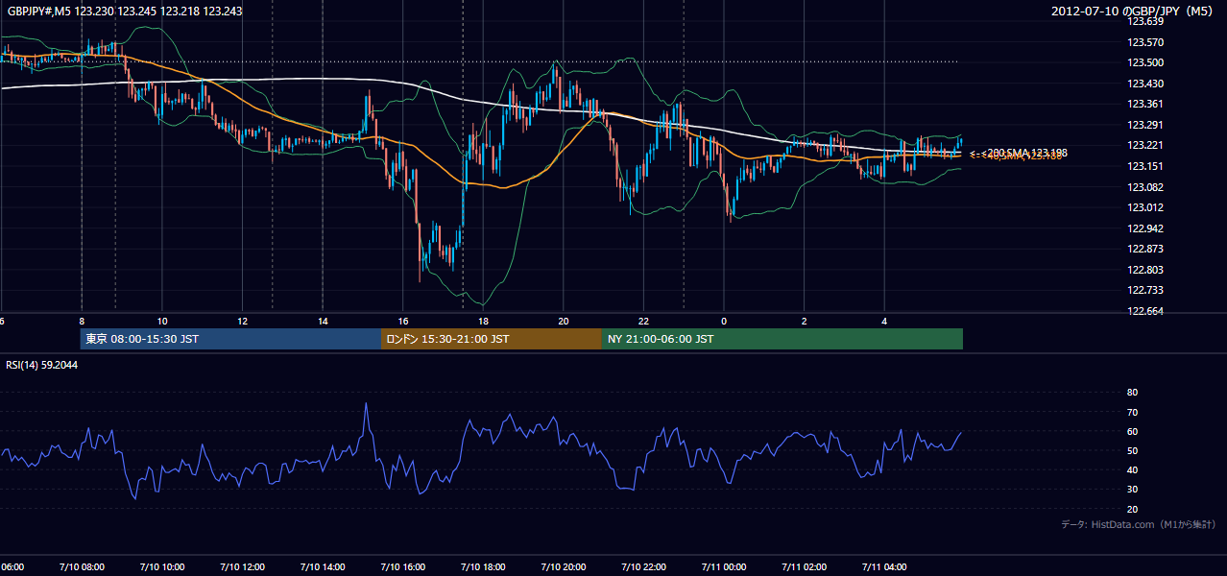
Task: Click hour label 16 under the price chart
Action: (x=403, y=322)
